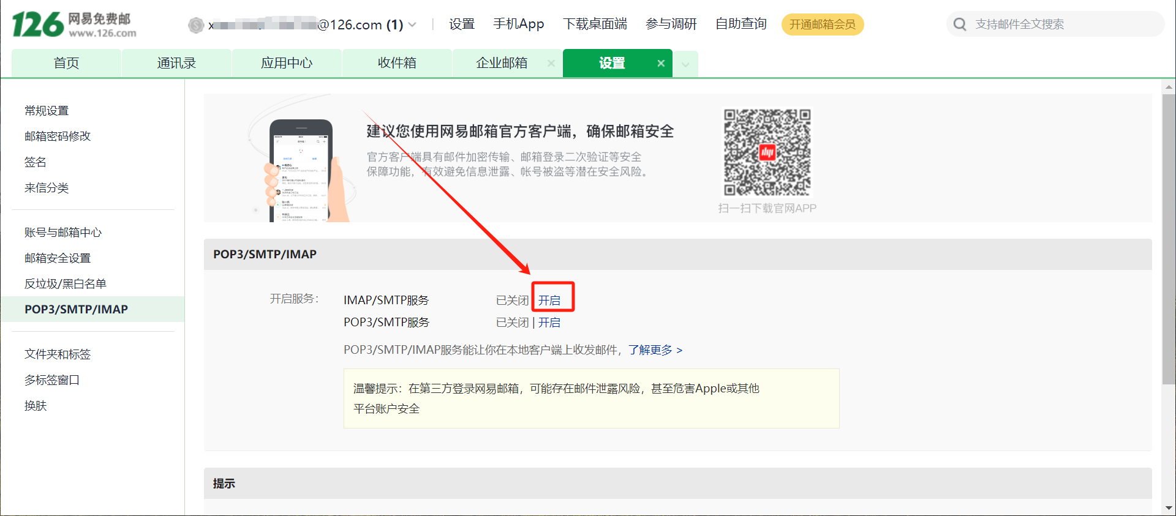Click the page vertical scrollbar thumb
This screenshot has height=516, width=1176.
click(1169, 239)
